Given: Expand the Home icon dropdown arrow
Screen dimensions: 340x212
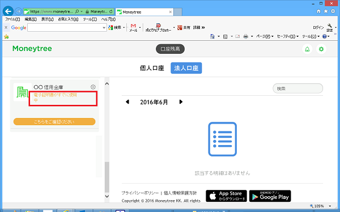Looking at the screenshot, I should click(219, 36).
